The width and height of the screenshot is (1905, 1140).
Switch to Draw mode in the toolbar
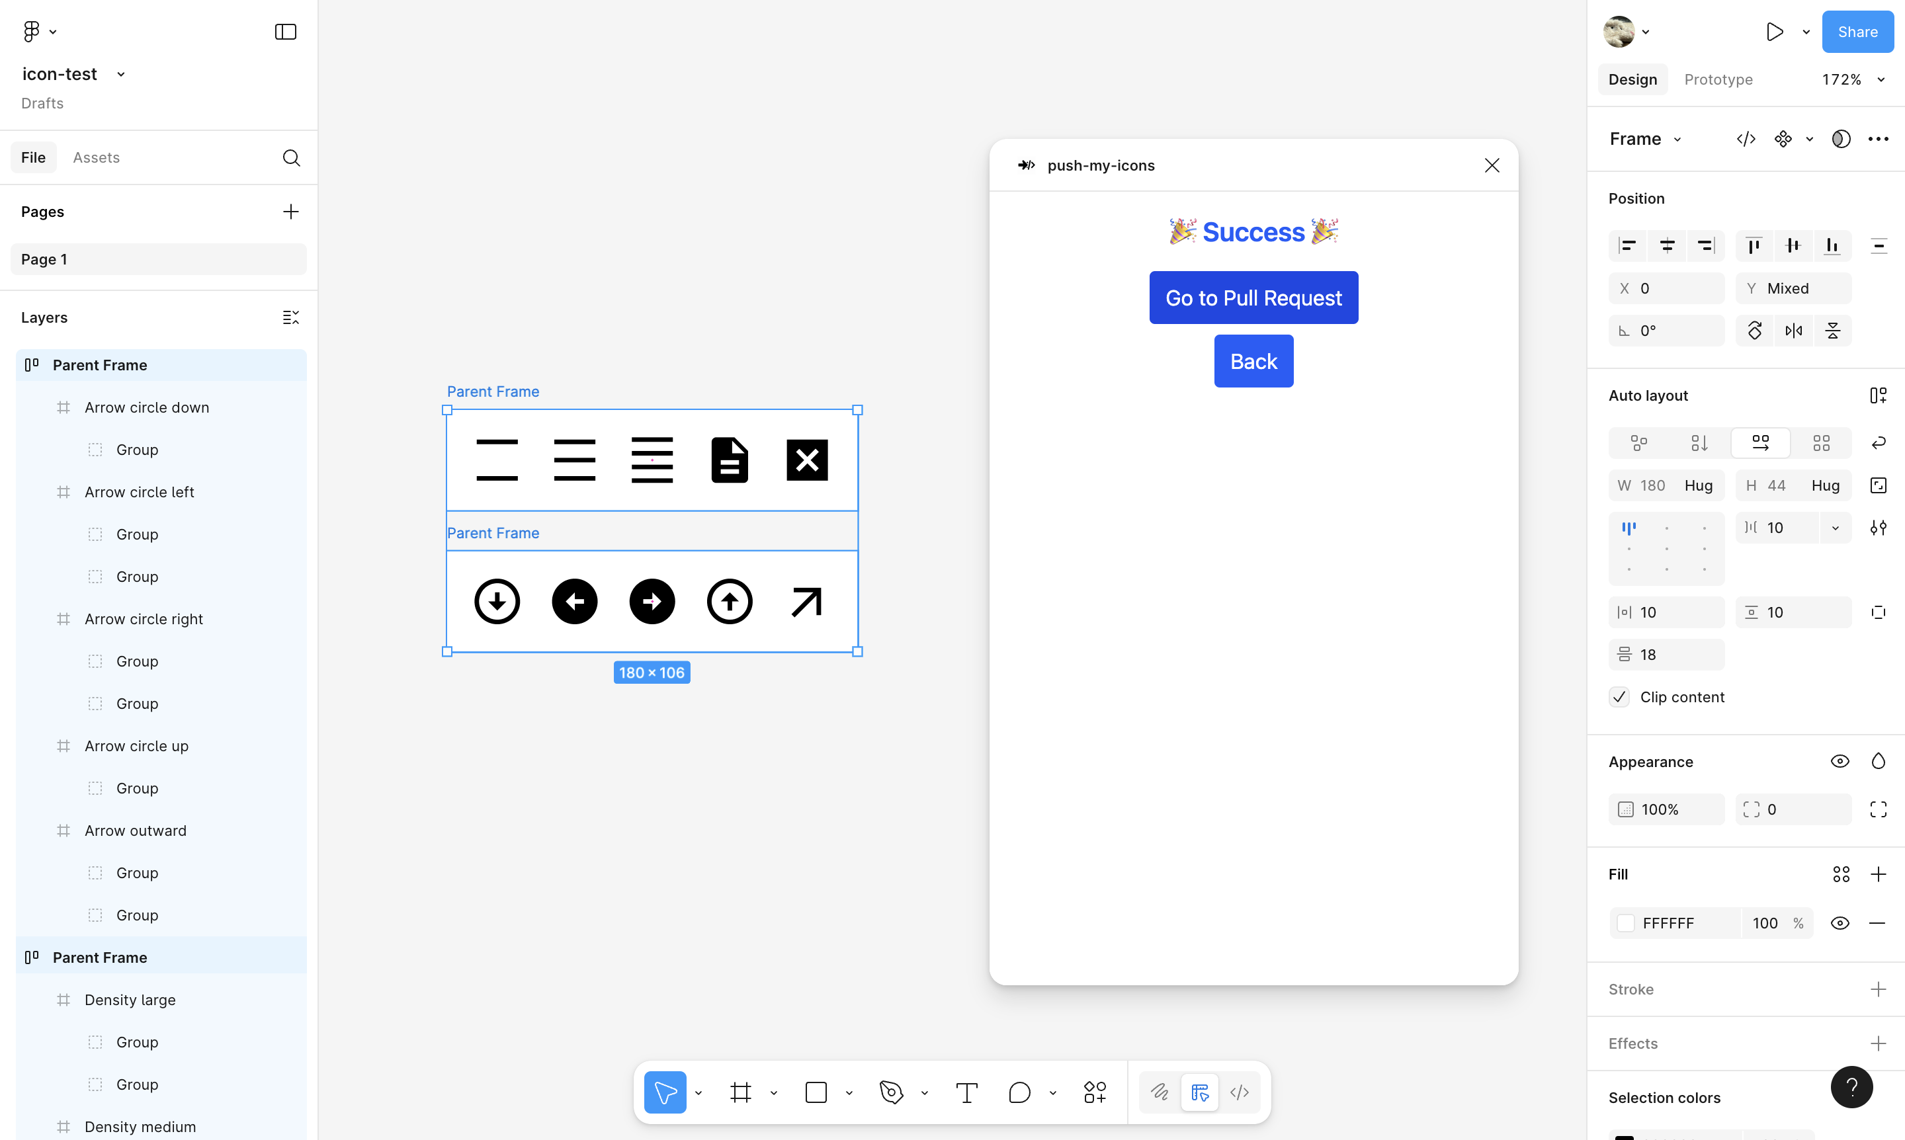pos(1160,1092)
